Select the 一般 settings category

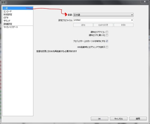(x=18, y=8)
